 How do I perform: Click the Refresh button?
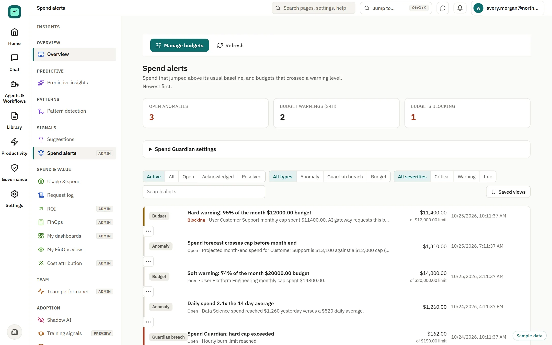pos(230,45)
